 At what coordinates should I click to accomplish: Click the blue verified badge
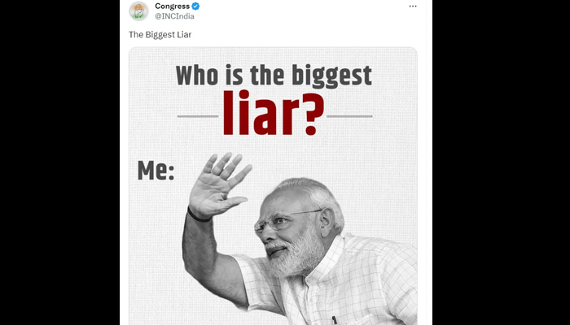click(195, 6)
